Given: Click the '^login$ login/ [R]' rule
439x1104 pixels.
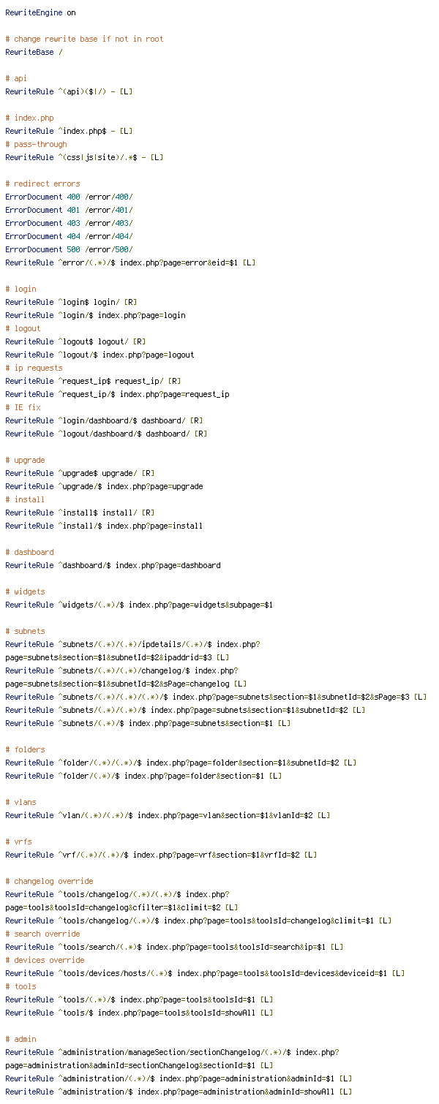Looking at the screenshot, I should point(71,302).
